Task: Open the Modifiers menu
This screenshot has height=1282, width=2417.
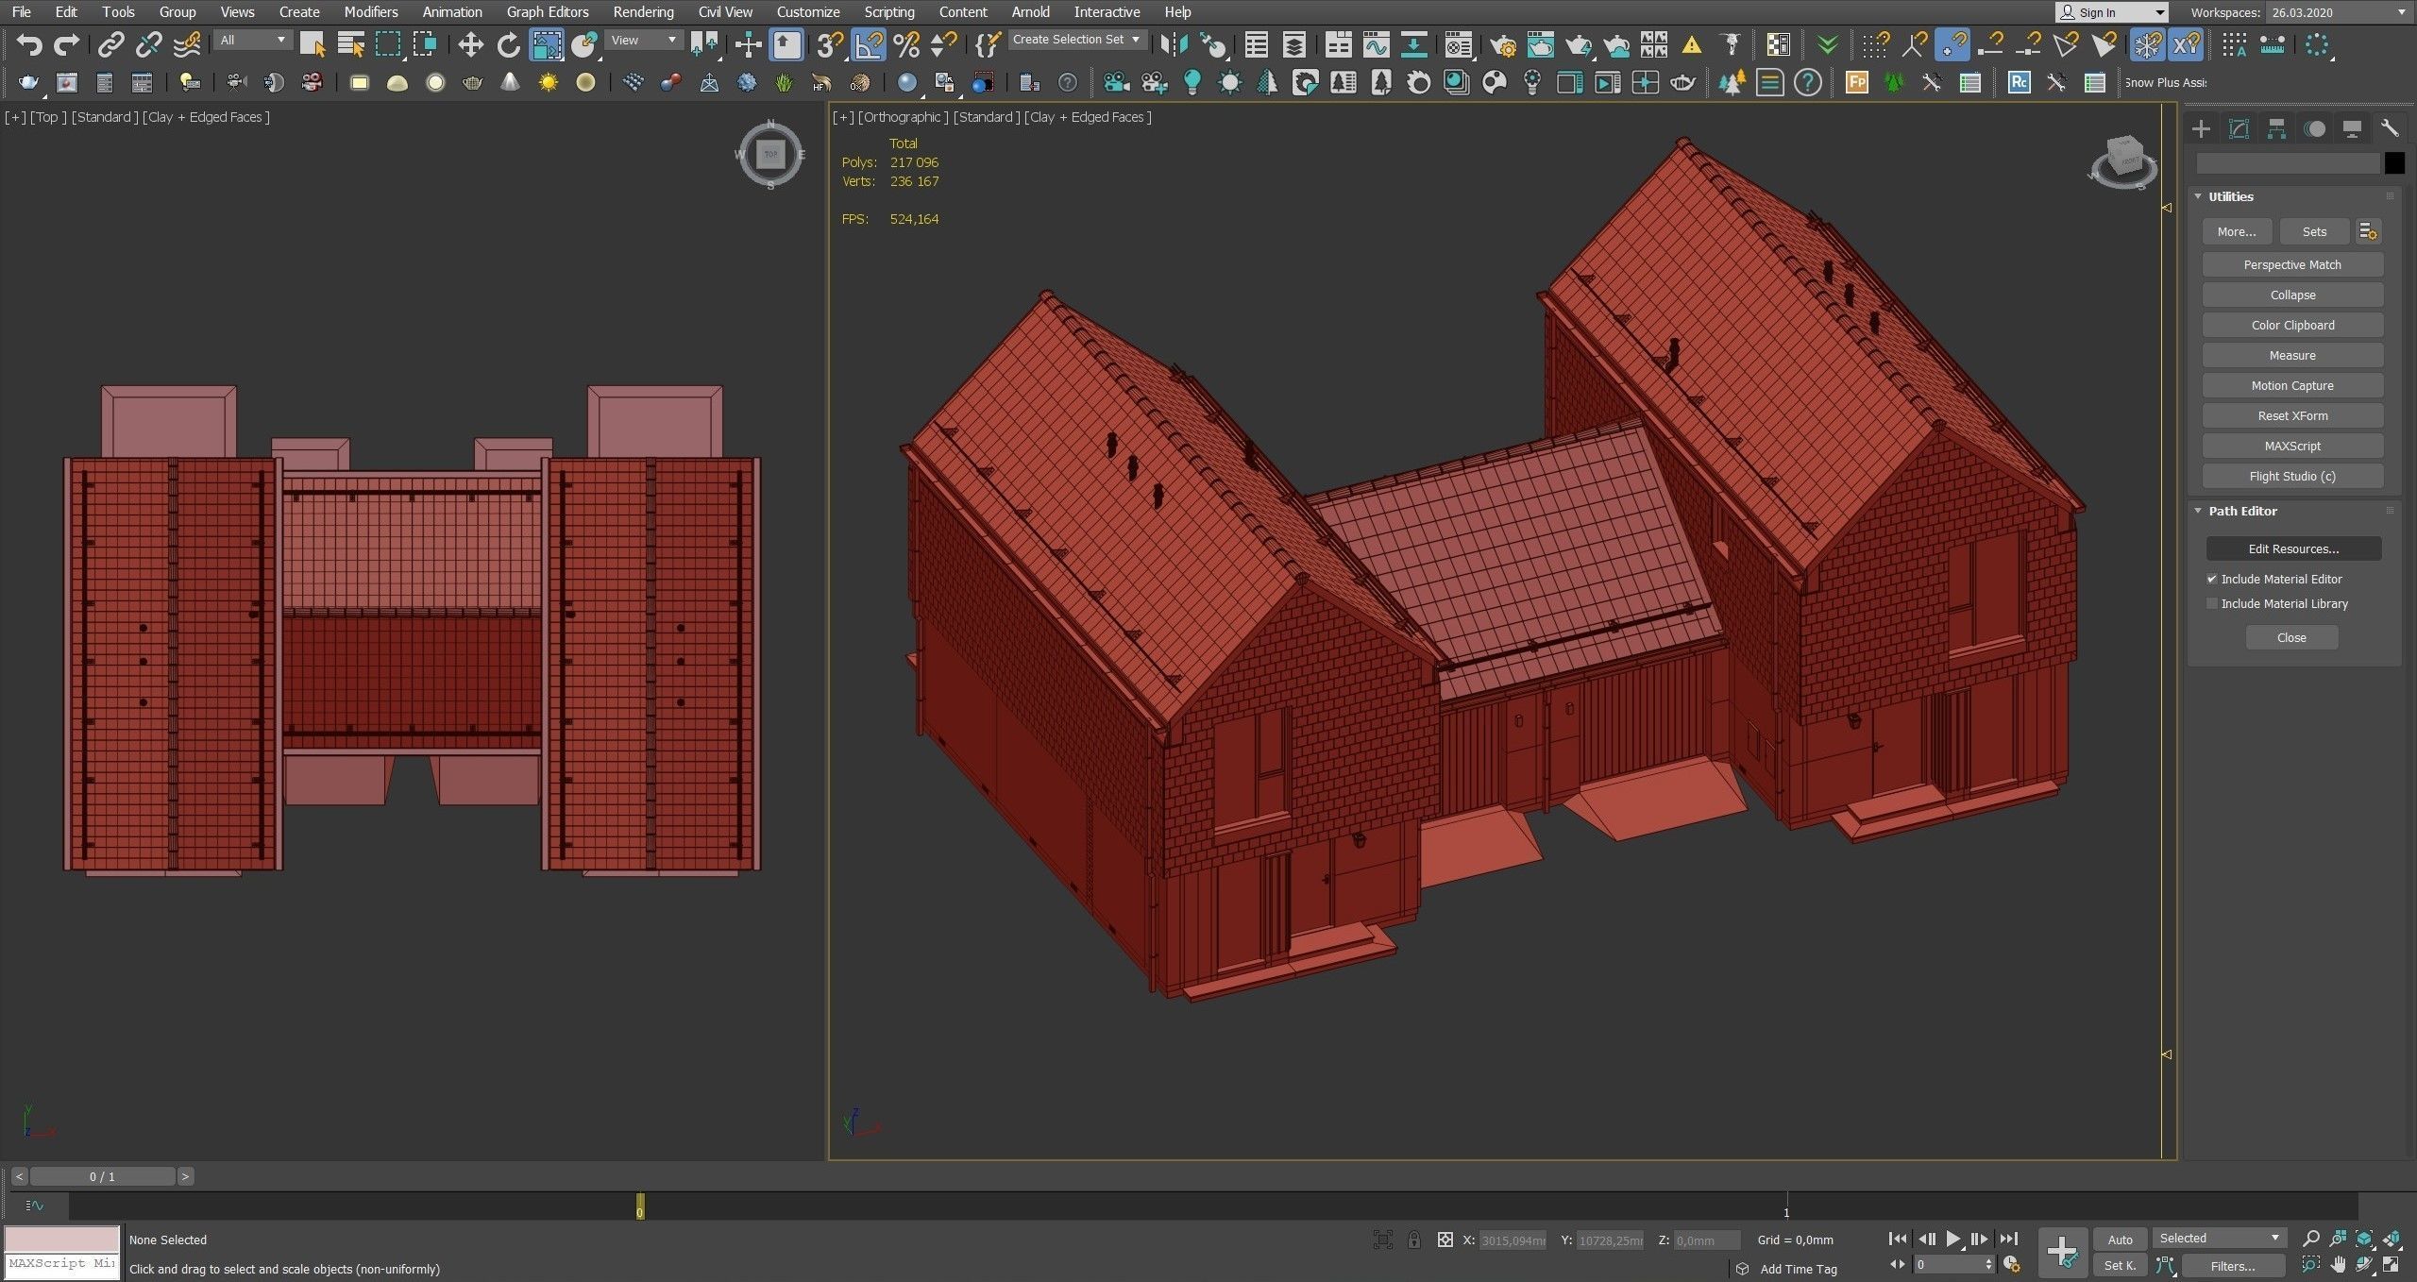Action: (370, 12)
